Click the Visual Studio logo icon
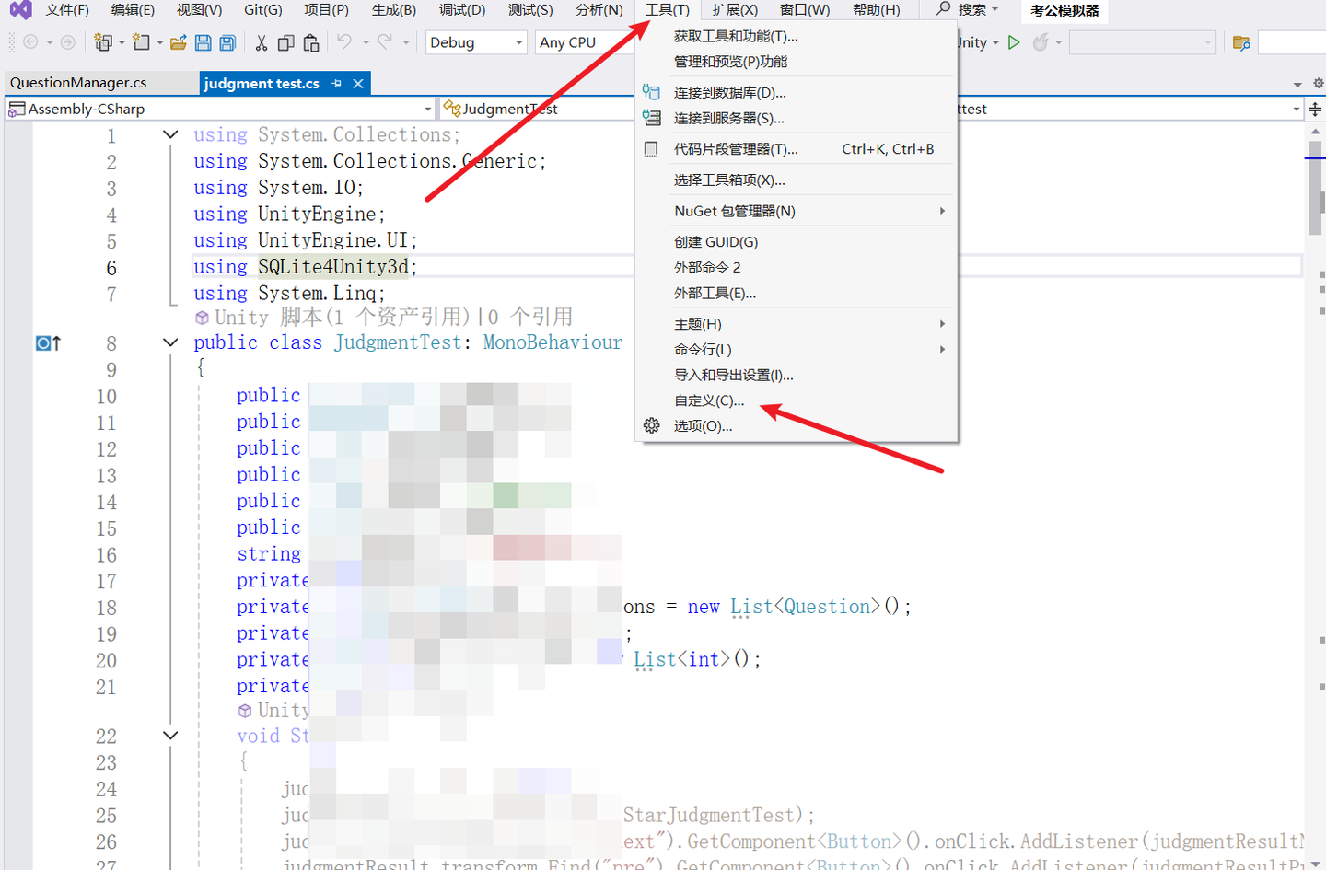1326x870 pixels. point(20,10)
